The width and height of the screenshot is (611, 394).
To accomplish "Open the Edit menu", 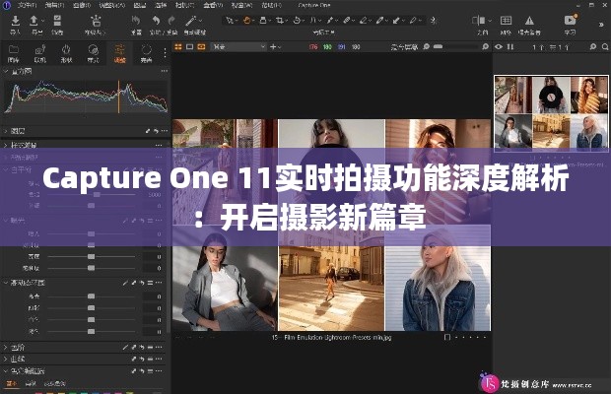I will tap(54, 5).
